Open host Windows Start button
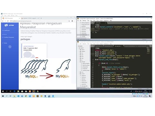 click(x=3, y=96)
